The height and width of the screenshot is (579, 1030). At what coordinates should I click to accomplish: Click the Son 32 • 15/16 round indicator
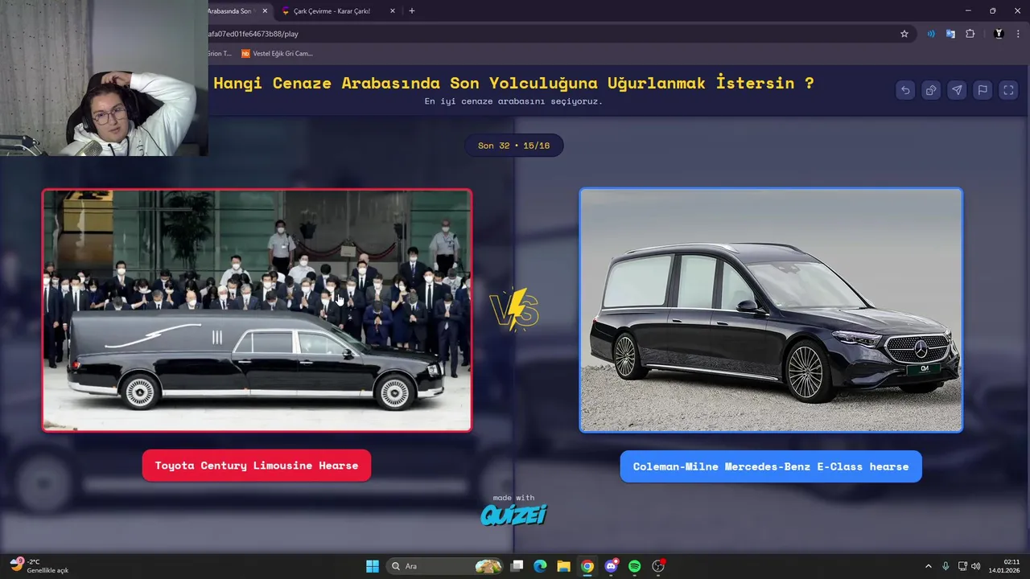[514, 146]
